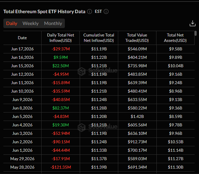The height and width of the screenshot is (174, 199).
Task: Click the $82.37M inflow value
Action: tap(61, 108)
